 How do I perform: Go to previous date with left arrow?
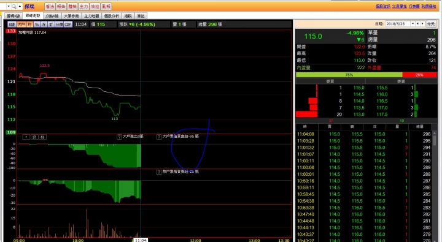click(418, 24)
